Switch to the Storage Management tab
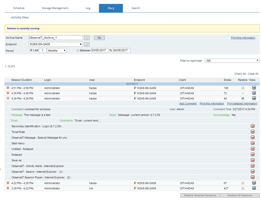This screenshot has height=202, width=261. tap(55, 8)
